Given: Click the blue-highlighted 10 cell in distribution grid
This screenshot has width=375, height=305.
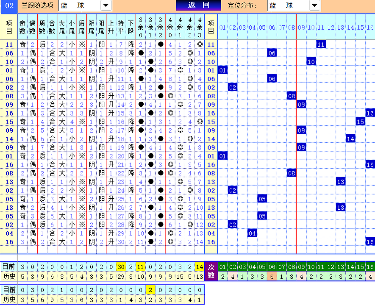Looking at the screenshot, I should pos(311,61).
